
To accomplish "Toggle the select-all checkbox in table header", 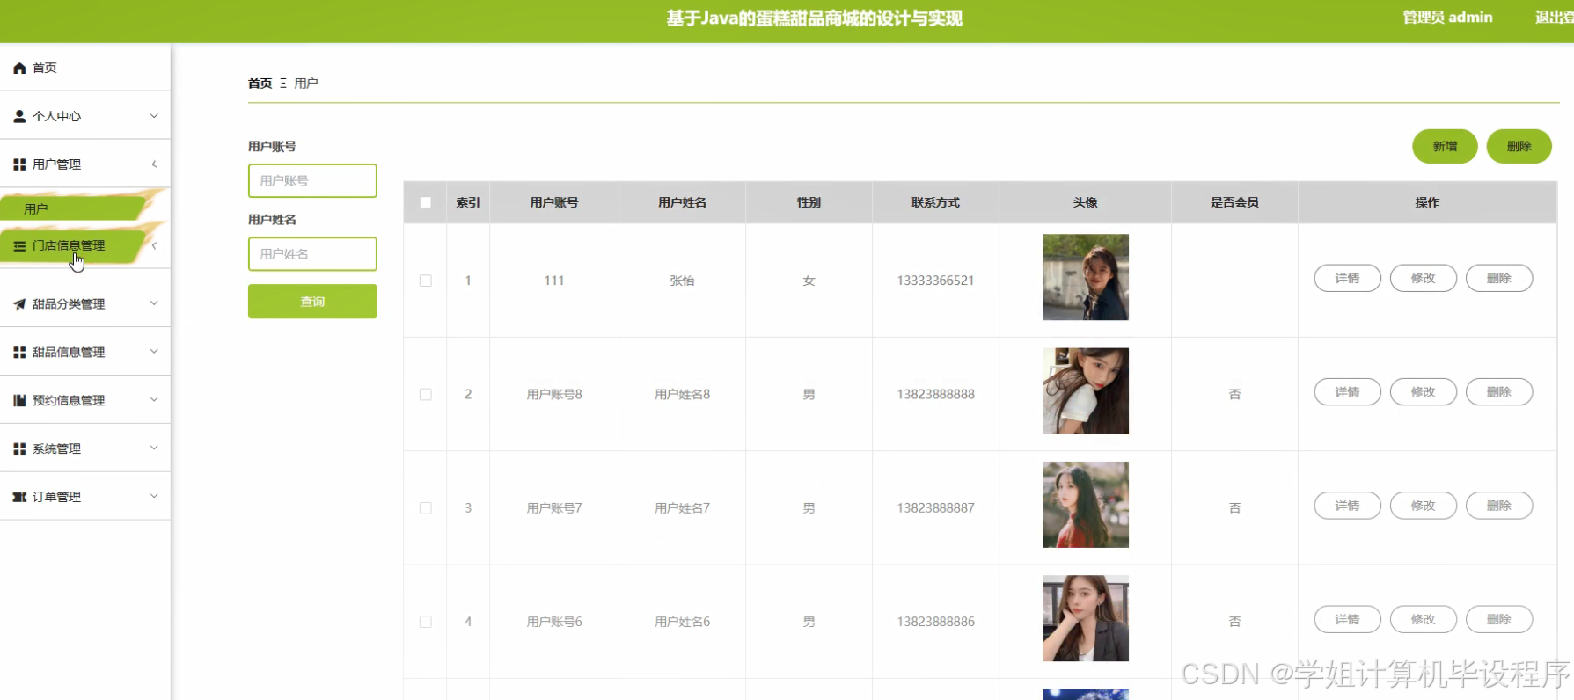I will (426, 202).
